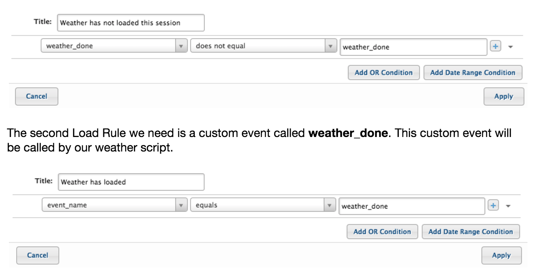Cancel the 'Weather has not loaded this session' rule
This screenshot has height=274, width=546.
[x=37, y=96]
